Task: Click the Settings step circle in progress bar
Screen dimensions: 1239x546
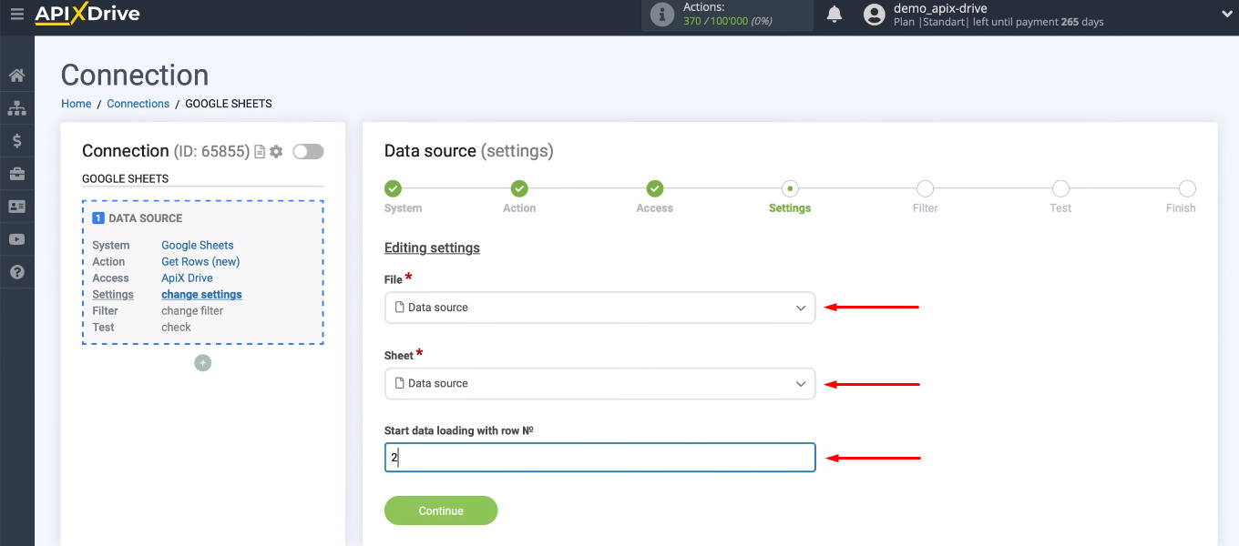Action: [x=789, y=188]
